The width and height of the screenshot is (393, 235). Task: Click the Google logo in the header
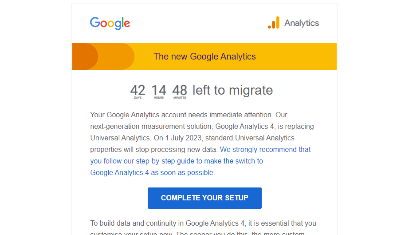click(x=110, y=23)
